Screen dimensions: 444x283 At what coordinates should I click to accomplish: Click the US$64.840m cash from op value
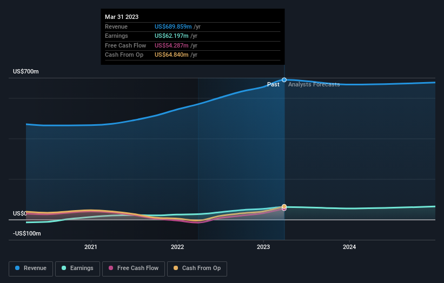171,55
